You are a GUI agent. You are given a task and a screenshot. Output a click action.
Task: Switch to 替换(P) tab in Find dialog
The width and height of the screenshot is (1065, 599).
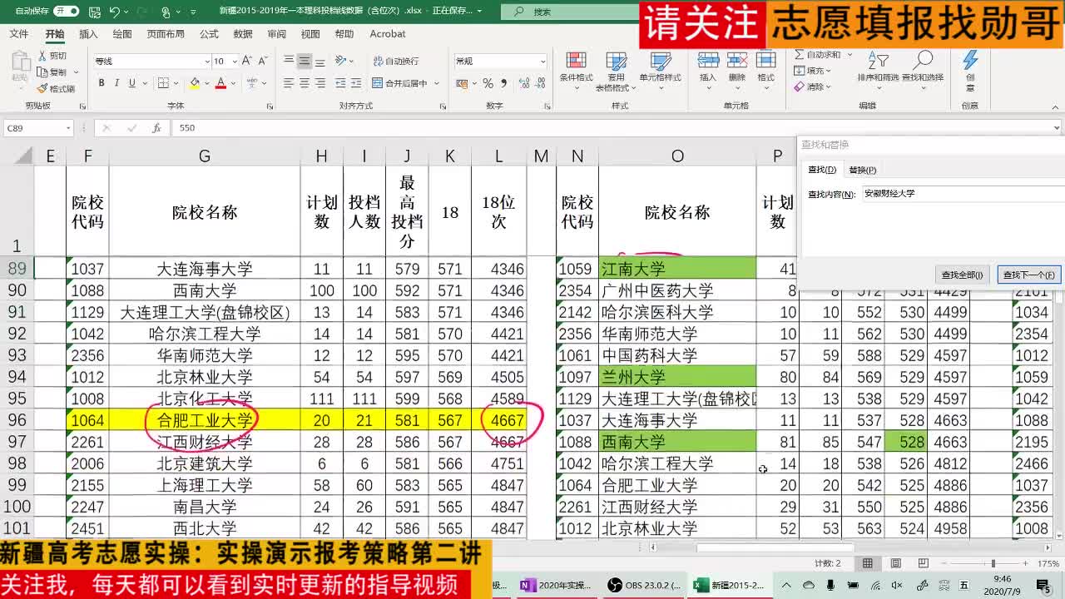(862, 170)
